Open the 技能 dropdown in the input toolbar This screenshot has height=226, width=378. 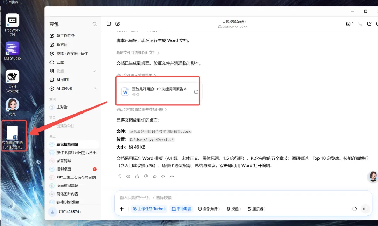[x=233, y=209]
